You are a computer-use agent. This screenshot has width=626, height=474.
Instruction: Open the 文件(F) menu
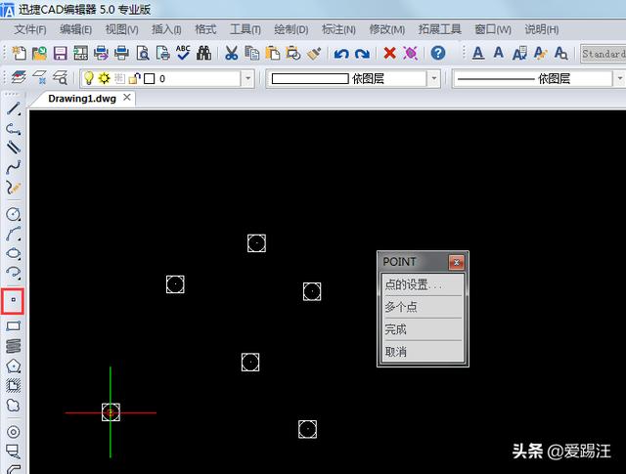(30, 29)
